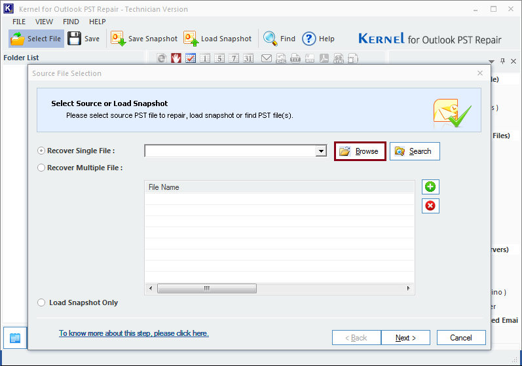Open Help from the question mark icon
This screenshot has height=366, width=522.
[x=308, y=39]
